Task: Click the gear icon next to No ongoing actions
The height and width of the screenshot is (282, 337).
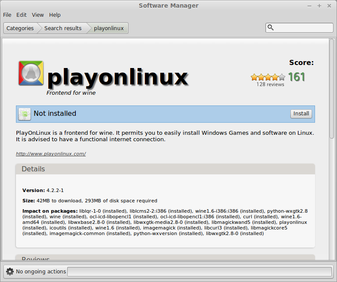Action: pos(9,272)
